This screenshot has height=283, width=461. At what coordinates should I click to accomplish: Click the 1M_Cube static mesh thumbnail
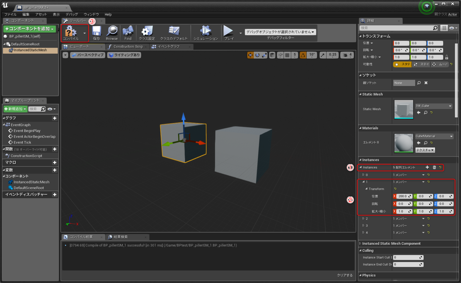404,109
